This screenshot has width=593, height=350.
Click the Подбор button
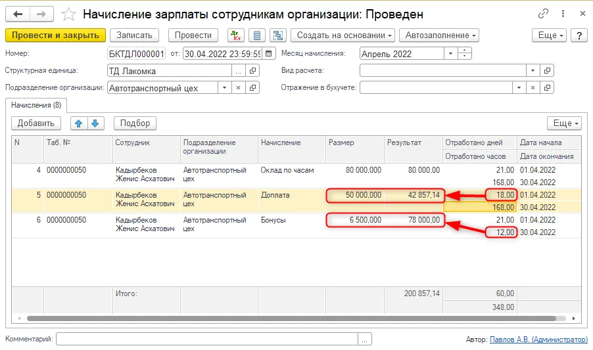pyautogui.click(x=135, y=123)
